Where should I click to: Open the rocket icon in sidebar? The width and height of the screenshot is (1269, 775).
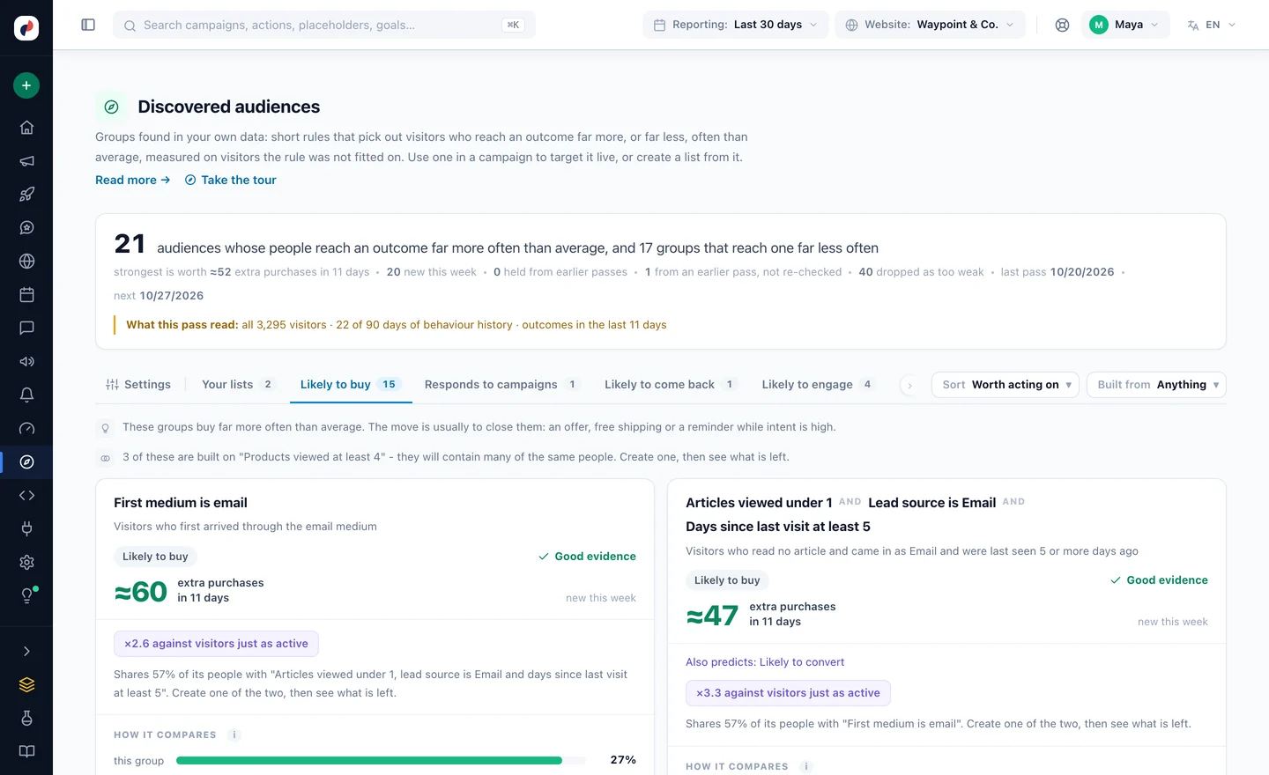26,195
